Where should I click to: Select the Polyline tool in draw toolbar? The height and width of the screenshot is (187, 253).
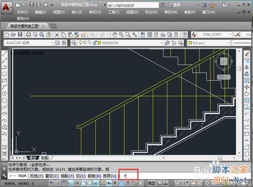[x=5, y=67]
